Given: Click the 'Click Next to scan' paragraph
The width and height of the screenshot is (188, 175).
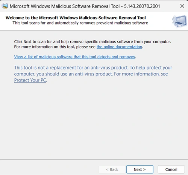Looking at the screenshot, I should pos(92,44).
